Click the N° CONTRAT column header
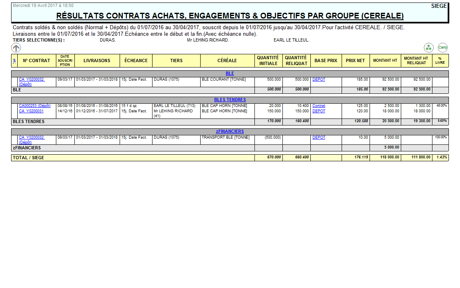460x288 pixels. pos(37,60)
